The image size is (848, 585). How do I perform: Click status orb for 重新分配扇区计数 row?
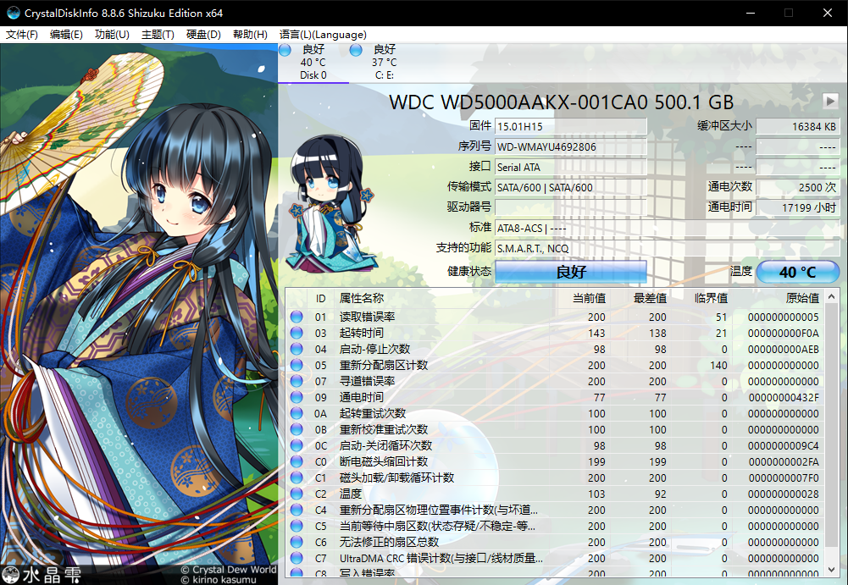point(297,365)
